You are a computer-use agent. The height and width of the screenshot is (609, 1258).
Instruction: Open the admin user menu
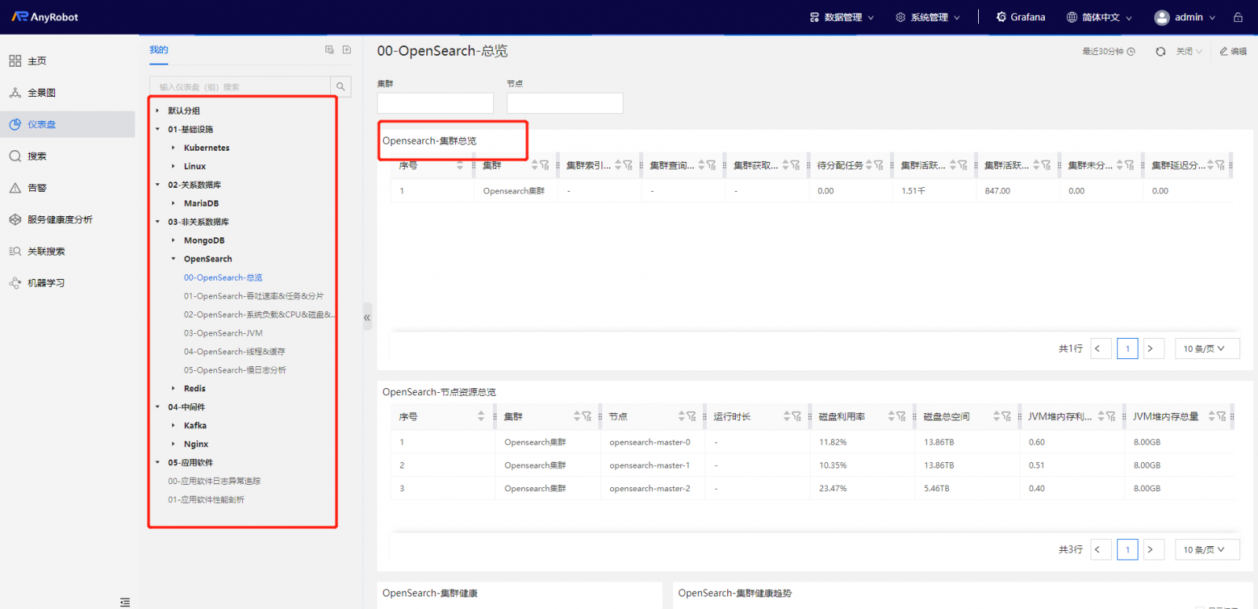click(x=1185, y=17)
